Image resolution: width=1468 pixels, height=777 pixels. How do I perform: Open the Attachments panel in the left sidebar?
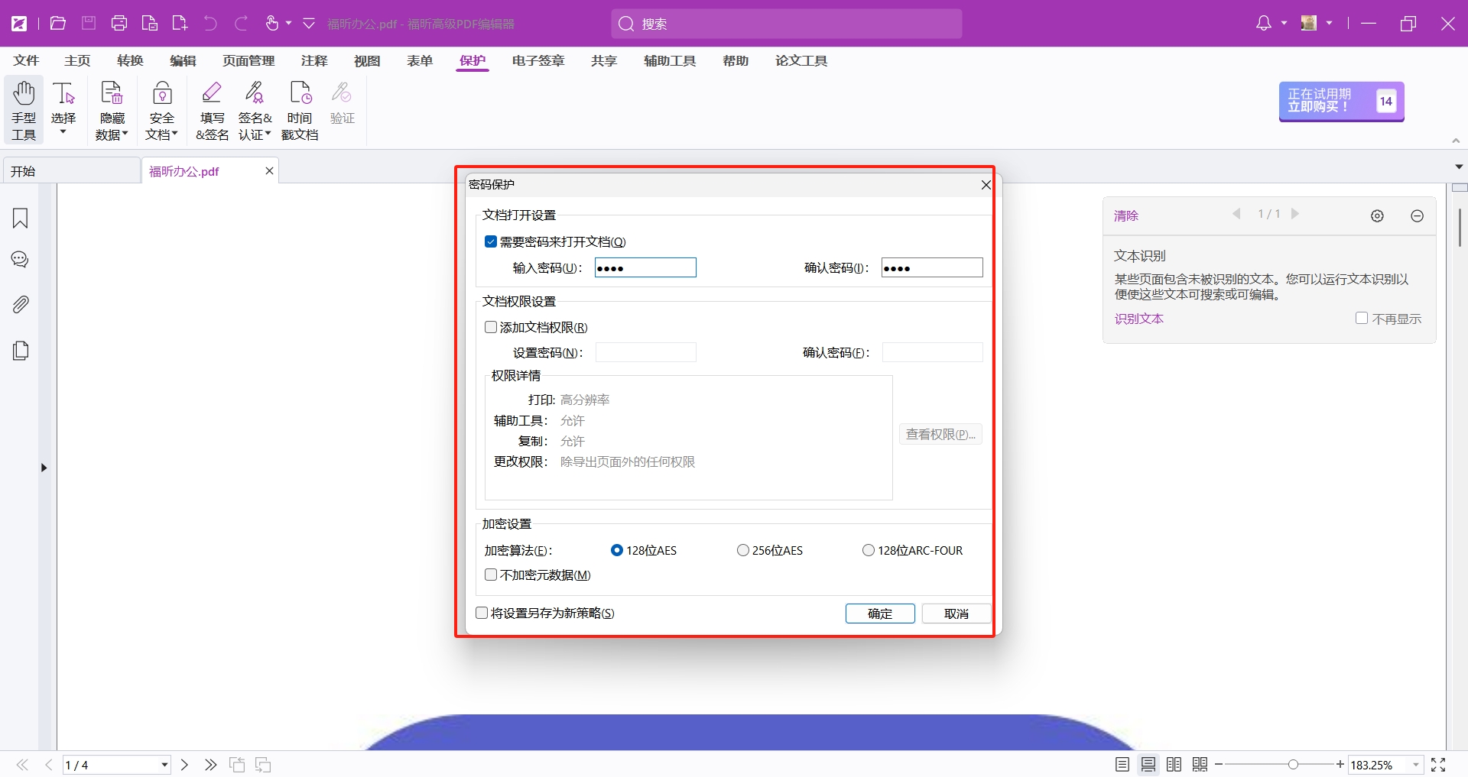pyautogui.click(x=19, y=304)
